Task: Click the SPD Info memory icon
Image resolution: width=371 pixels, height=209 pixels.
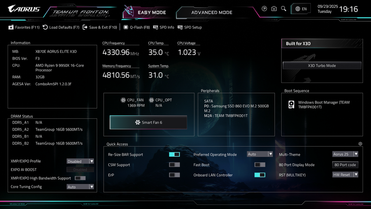Action: pos(156,27)
